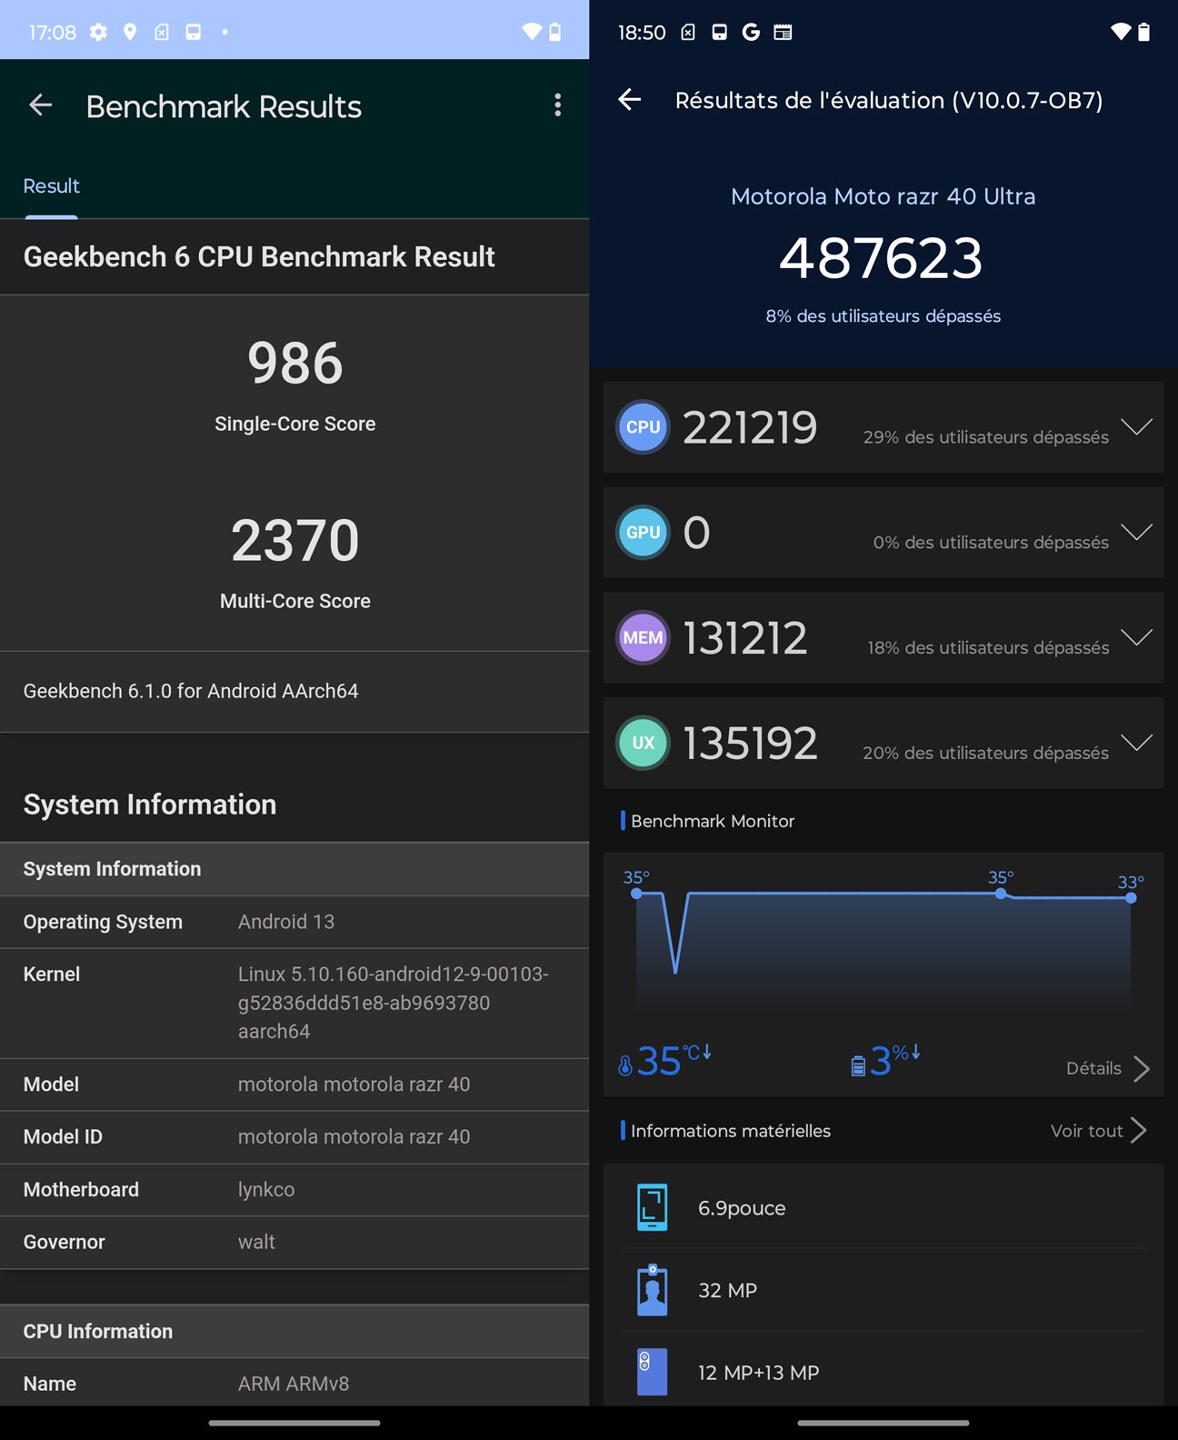Expand the UX 135192 score details

click(1136, 743)
